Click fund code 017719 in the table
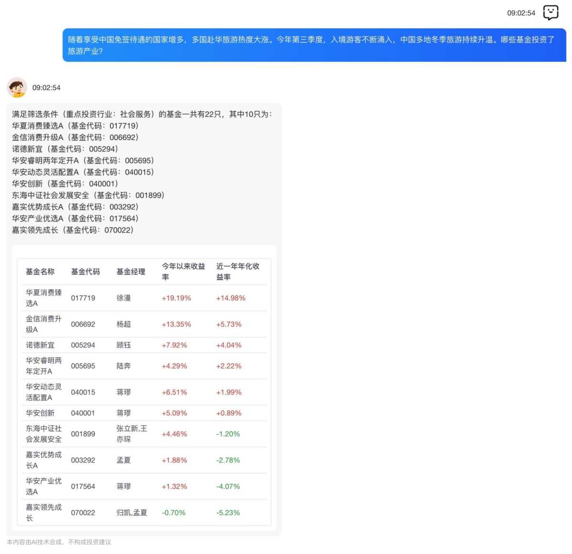Screen dimensions: 572x554 (83, 298)
